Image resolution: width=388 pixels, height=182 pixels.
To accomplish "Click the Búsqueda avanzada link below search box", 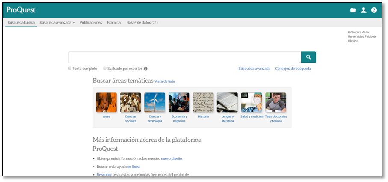I will (x=255, y=69).
